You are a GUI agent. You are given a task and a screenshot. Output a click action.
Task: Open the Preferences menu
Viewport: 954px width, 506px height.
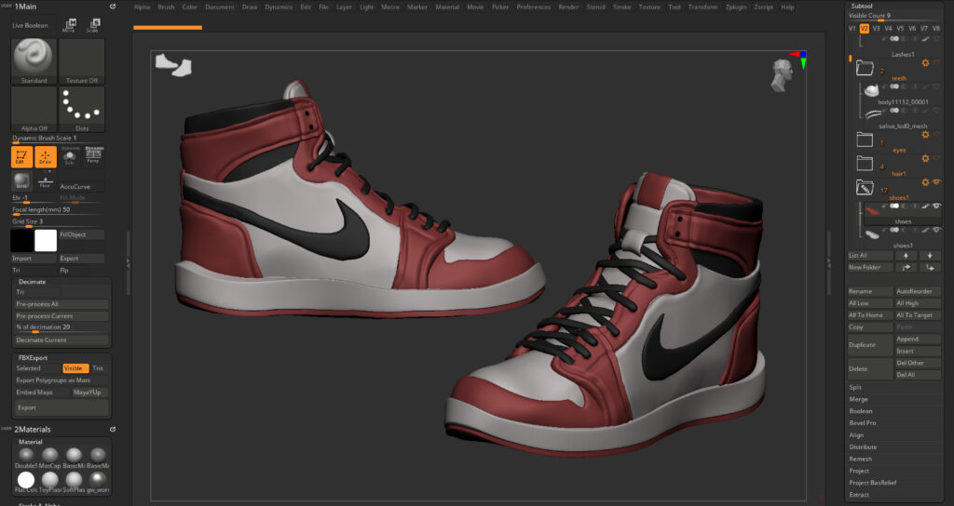pyautogui.click(x=534, y=7)
